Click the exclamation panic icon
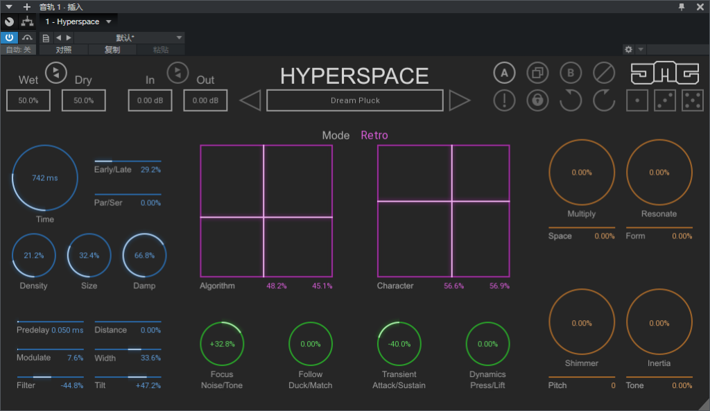Viewport: 710px width, 411px height. (504, 100)
